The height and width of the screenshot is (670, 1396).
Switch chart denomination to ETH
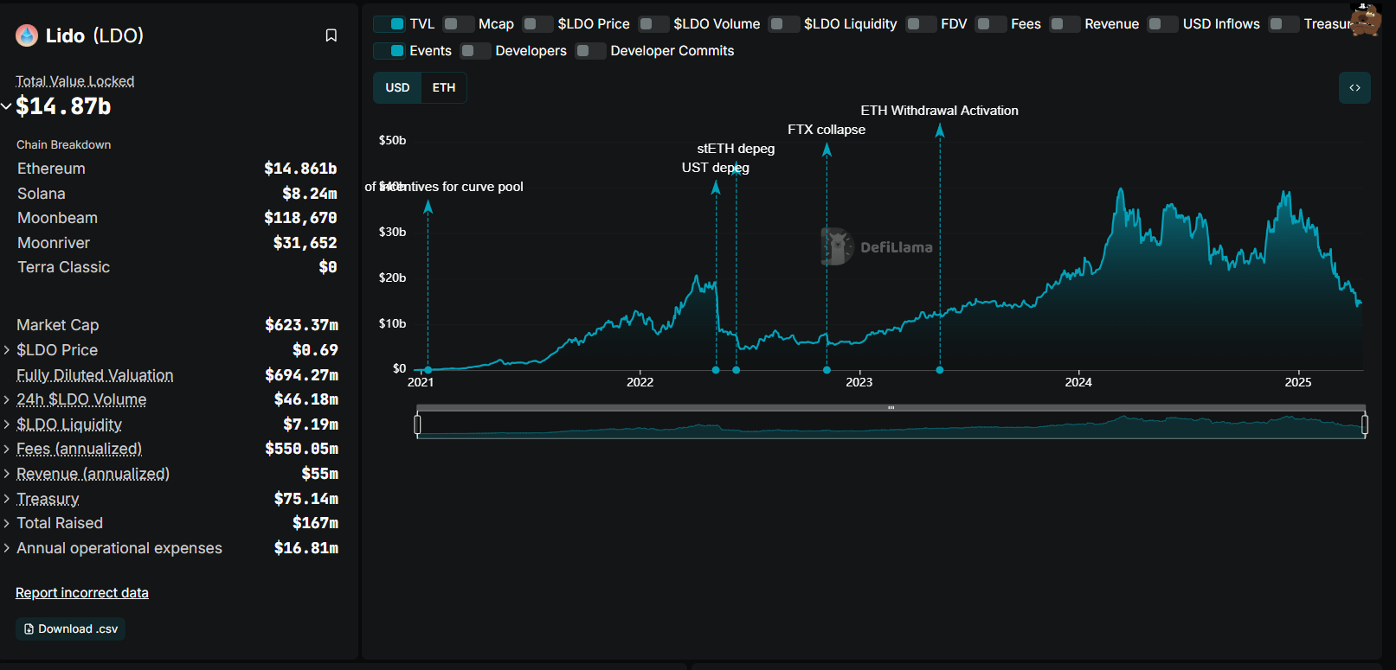click(444, 87)
